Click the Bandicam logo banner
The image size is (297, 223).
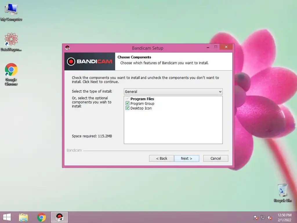tap(90, 62)
